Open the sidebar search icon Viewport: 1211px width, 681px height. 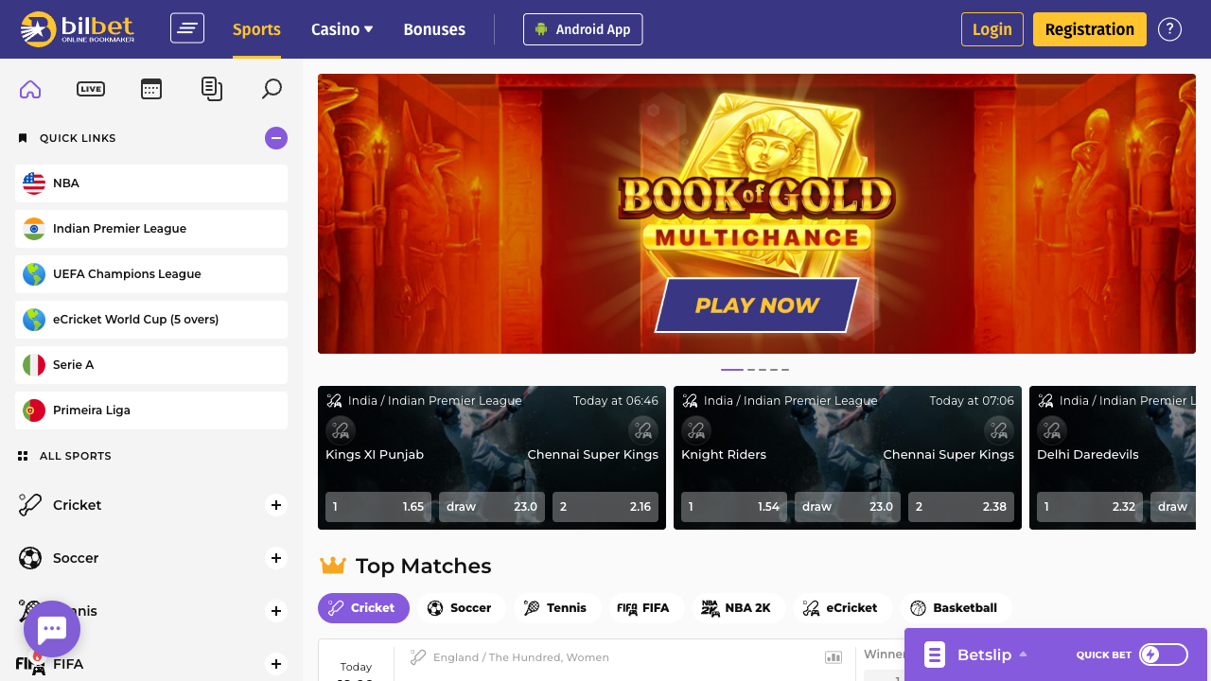click(272, 89)
